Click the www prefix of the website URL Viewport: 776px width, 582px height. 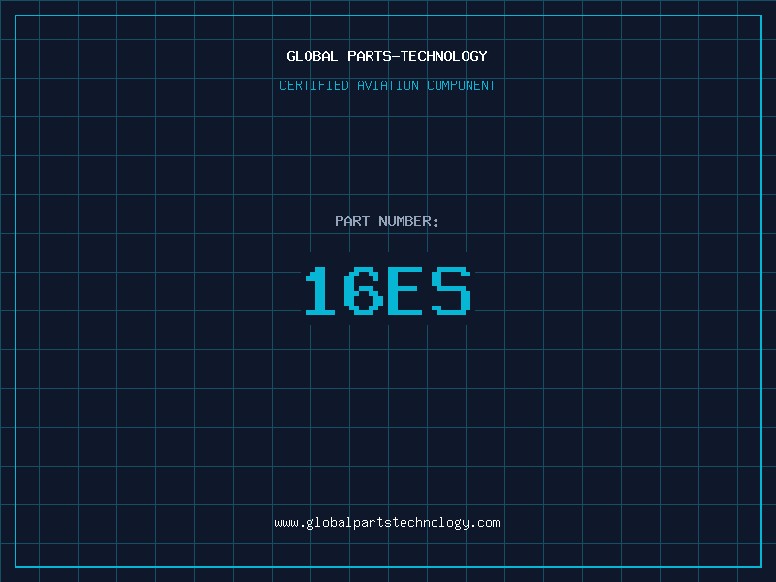[x=286, y=522]
